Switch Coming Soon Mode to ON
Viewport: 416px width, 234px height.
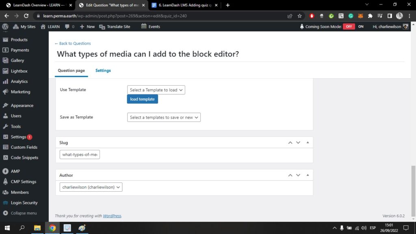coord(360,26)
